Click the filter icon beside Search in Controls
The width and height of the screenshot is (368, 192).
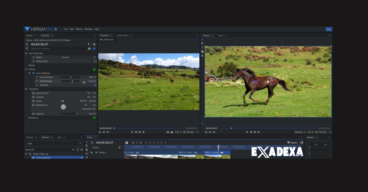[x=26, y=48]
